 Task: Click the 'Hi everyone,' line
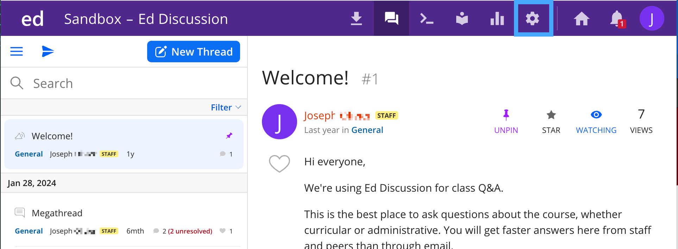335,162
